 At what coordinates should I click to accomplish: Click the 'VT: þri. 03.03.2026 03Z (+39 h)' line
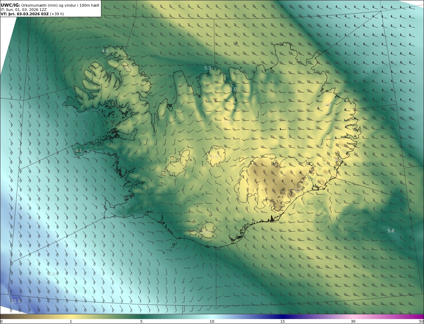pos(32,14)
